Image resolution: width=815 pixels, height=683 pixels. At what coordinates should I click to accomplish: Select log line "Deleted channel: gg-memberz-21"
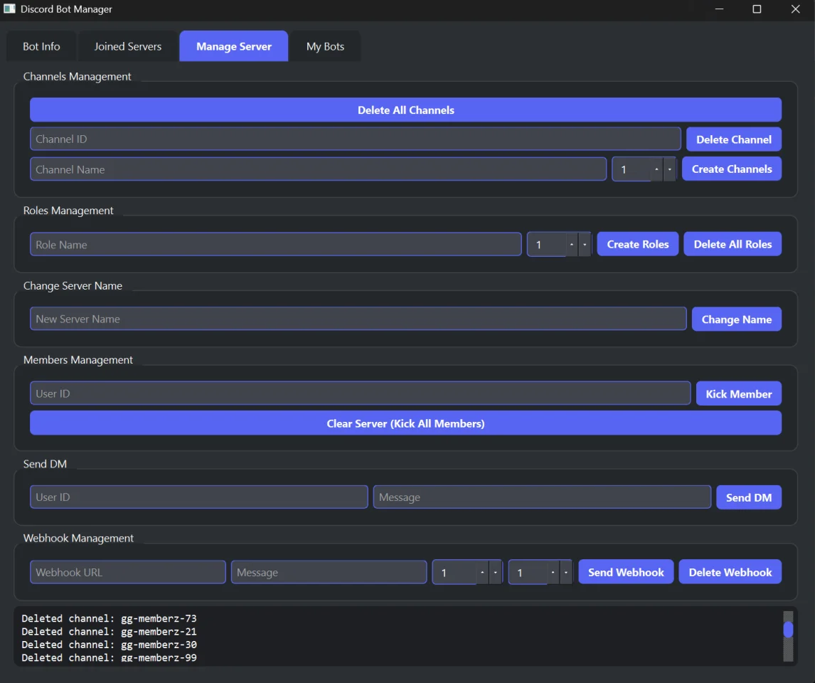click(x=109, y=632)
